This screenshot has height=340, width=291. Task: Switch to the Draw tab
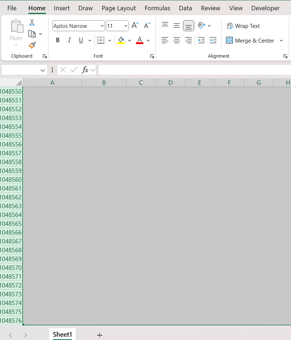[x=85, y=8]
